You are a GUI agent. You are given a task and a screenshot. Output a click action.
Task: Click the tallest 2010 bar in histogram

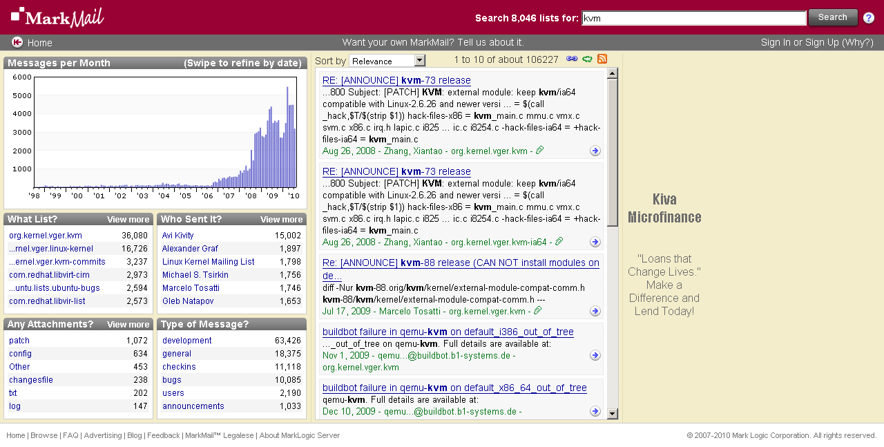(288, 137)
